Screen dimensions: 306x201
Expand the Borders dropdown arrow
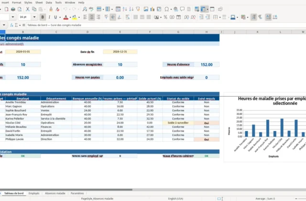pos(220,17)
